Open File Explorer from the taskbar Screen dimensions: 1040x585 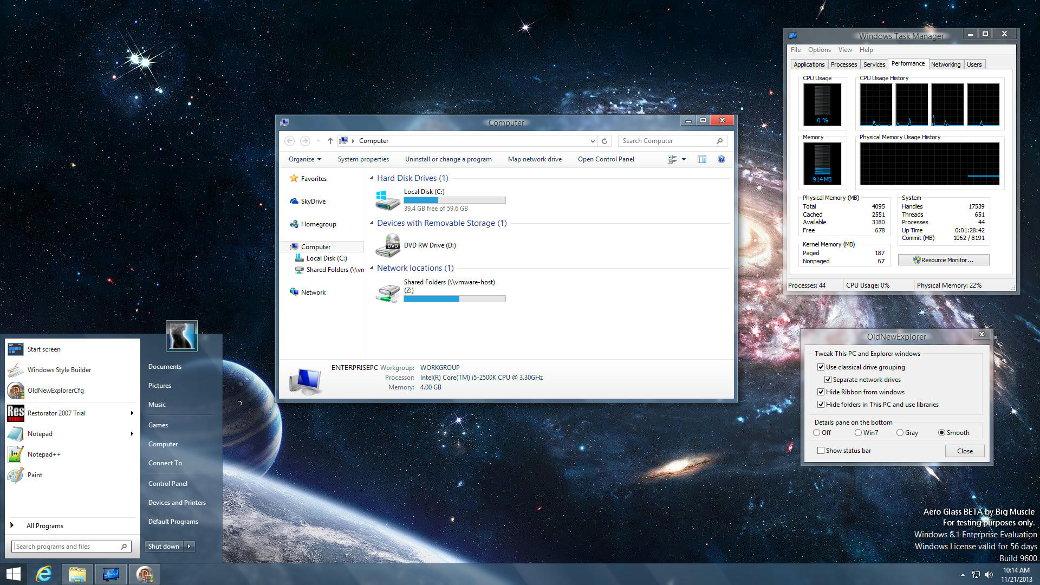[x=77, y=574]
